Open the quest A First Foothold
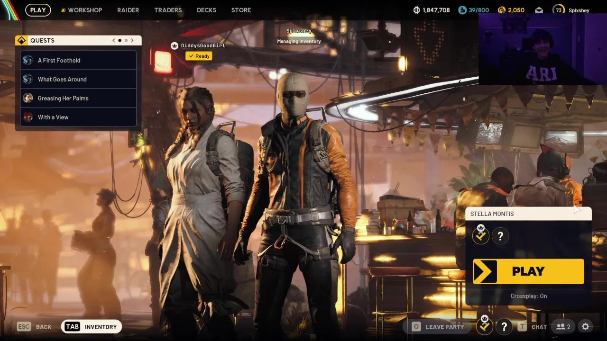Screen dimensions: 607x341 (78, 60)
